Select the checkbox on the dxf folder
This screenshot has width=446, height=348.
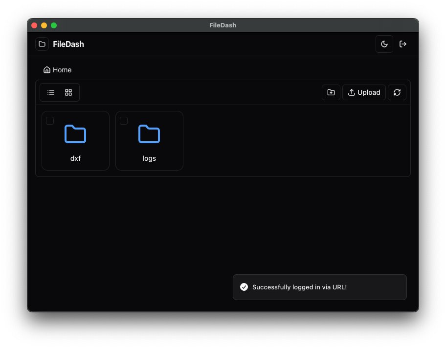(x=49, y=120)
